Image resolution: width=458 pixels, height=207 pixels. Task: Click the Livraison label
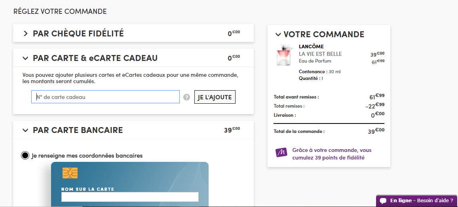tap(285, 115)
